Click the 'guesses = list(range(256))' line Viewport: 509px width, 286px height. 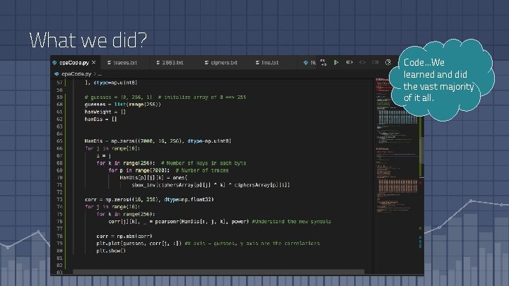click(x=123, y=105)
